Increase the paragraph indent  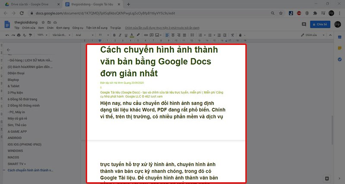[225, 35]
